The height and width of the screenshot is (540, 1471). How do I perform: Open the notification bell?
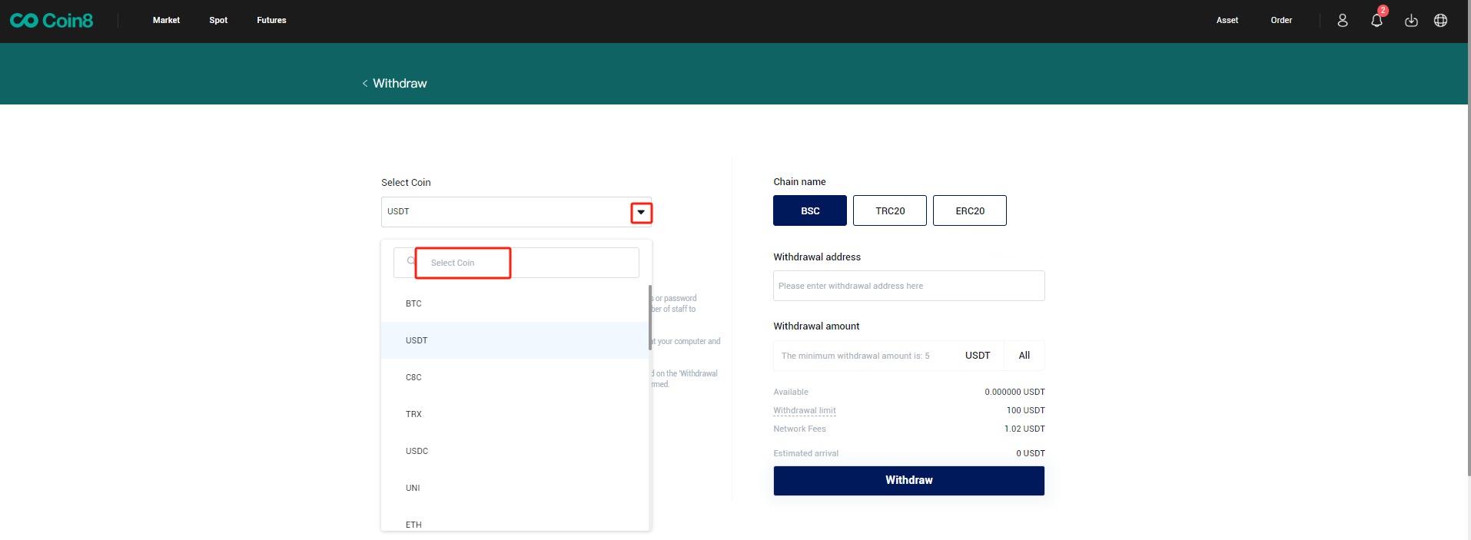[x=1376, y=21]
